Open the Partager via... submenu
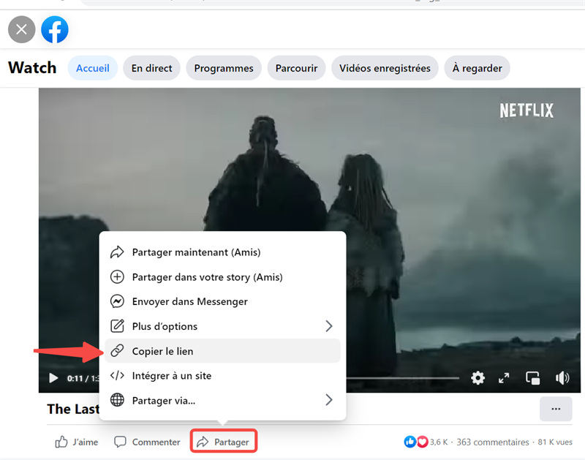The height and width of the screenshot is (460, 585). pyautogui.click(x=223, y=400)
